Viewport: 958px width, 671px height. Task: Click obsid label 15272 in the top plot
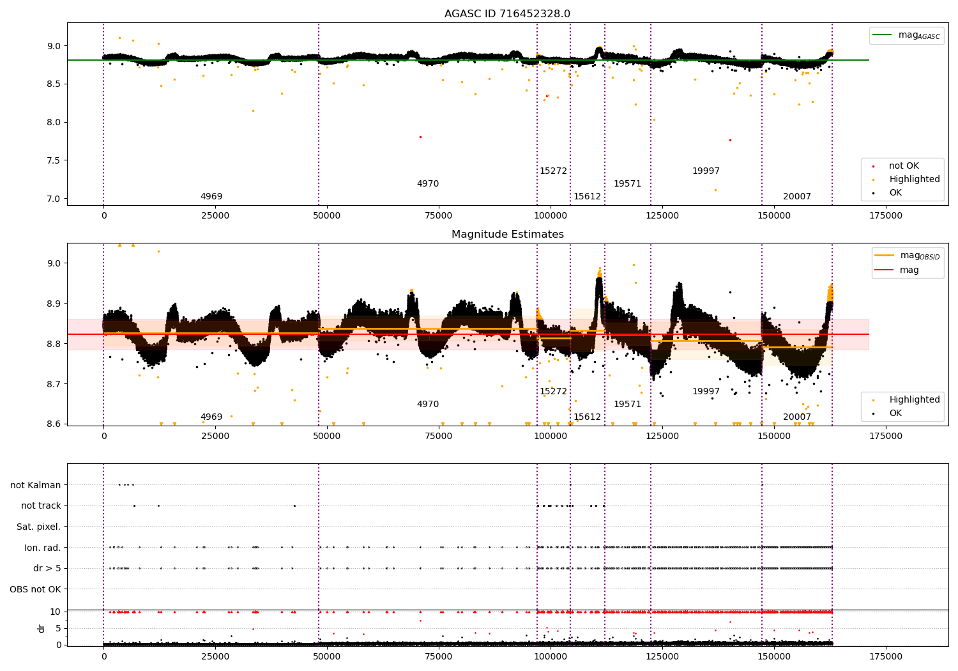pyautogui.click(x=553, y=171)
